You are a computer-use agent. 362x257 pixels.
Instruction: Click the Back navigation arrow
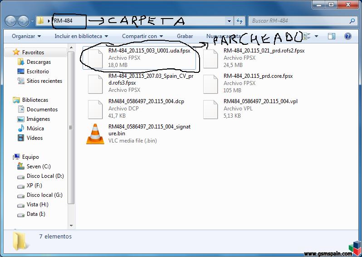(x=10, y=21)
